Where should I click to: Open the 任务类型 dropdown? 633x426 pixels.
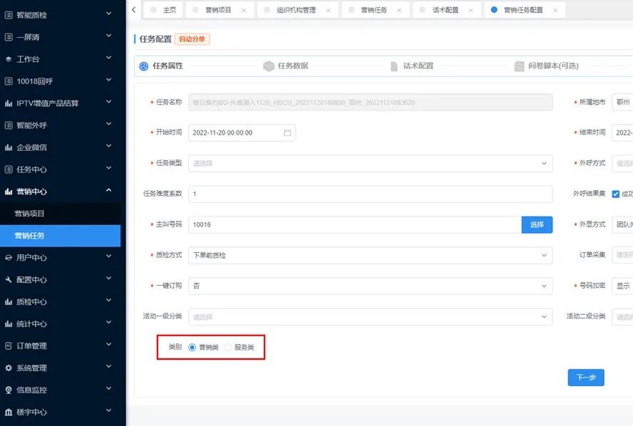[x=369, y=163]
